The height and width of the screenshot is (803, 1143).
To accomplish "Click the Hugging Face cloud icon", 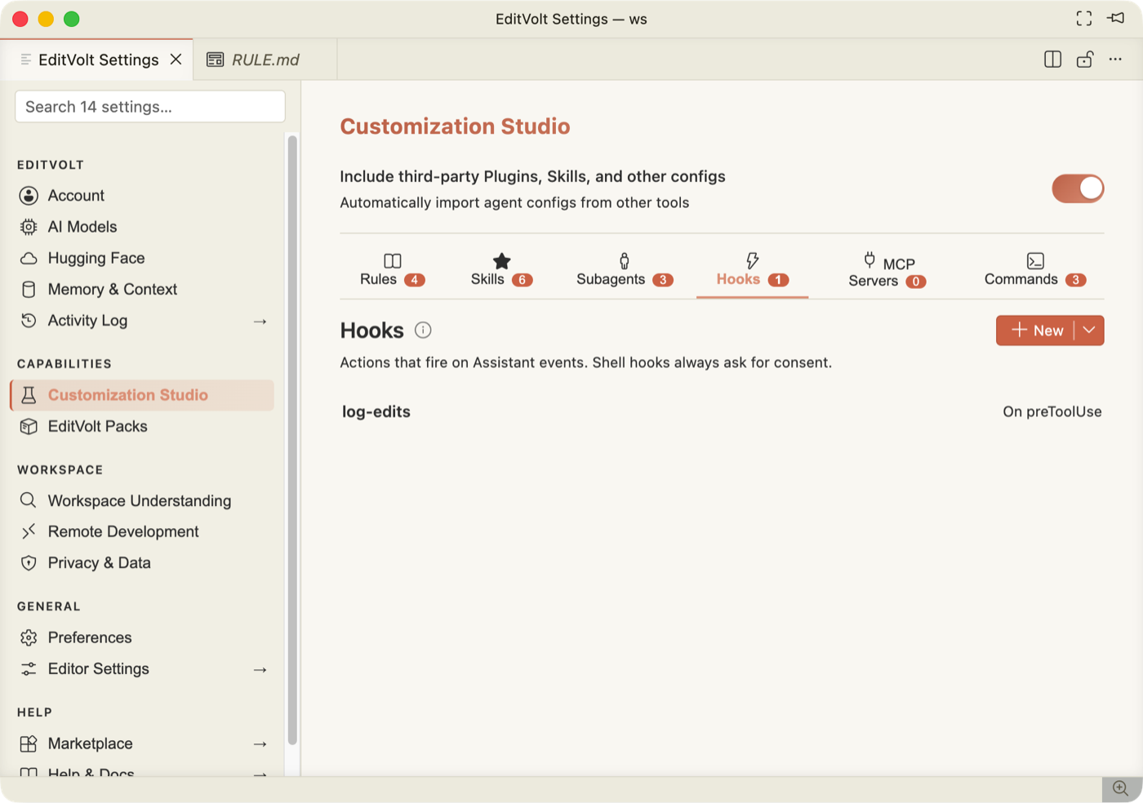I will coord(29,258).
